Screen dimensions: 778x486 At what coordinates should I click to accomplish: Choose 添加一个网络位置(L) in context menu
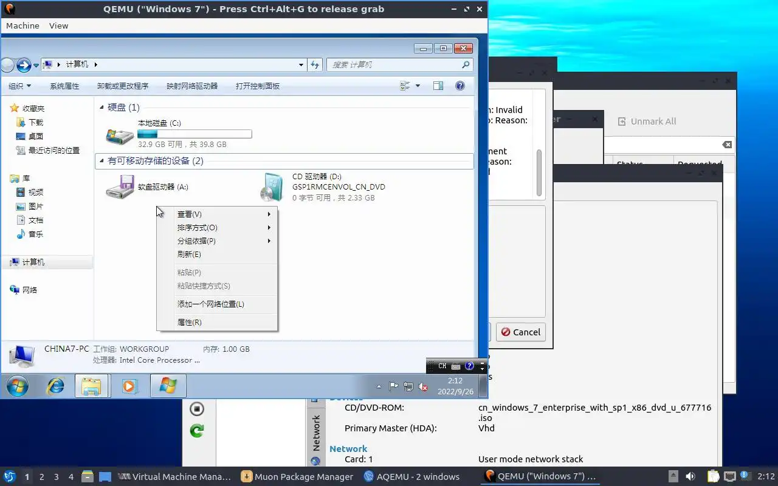click(x=217, y=304)
